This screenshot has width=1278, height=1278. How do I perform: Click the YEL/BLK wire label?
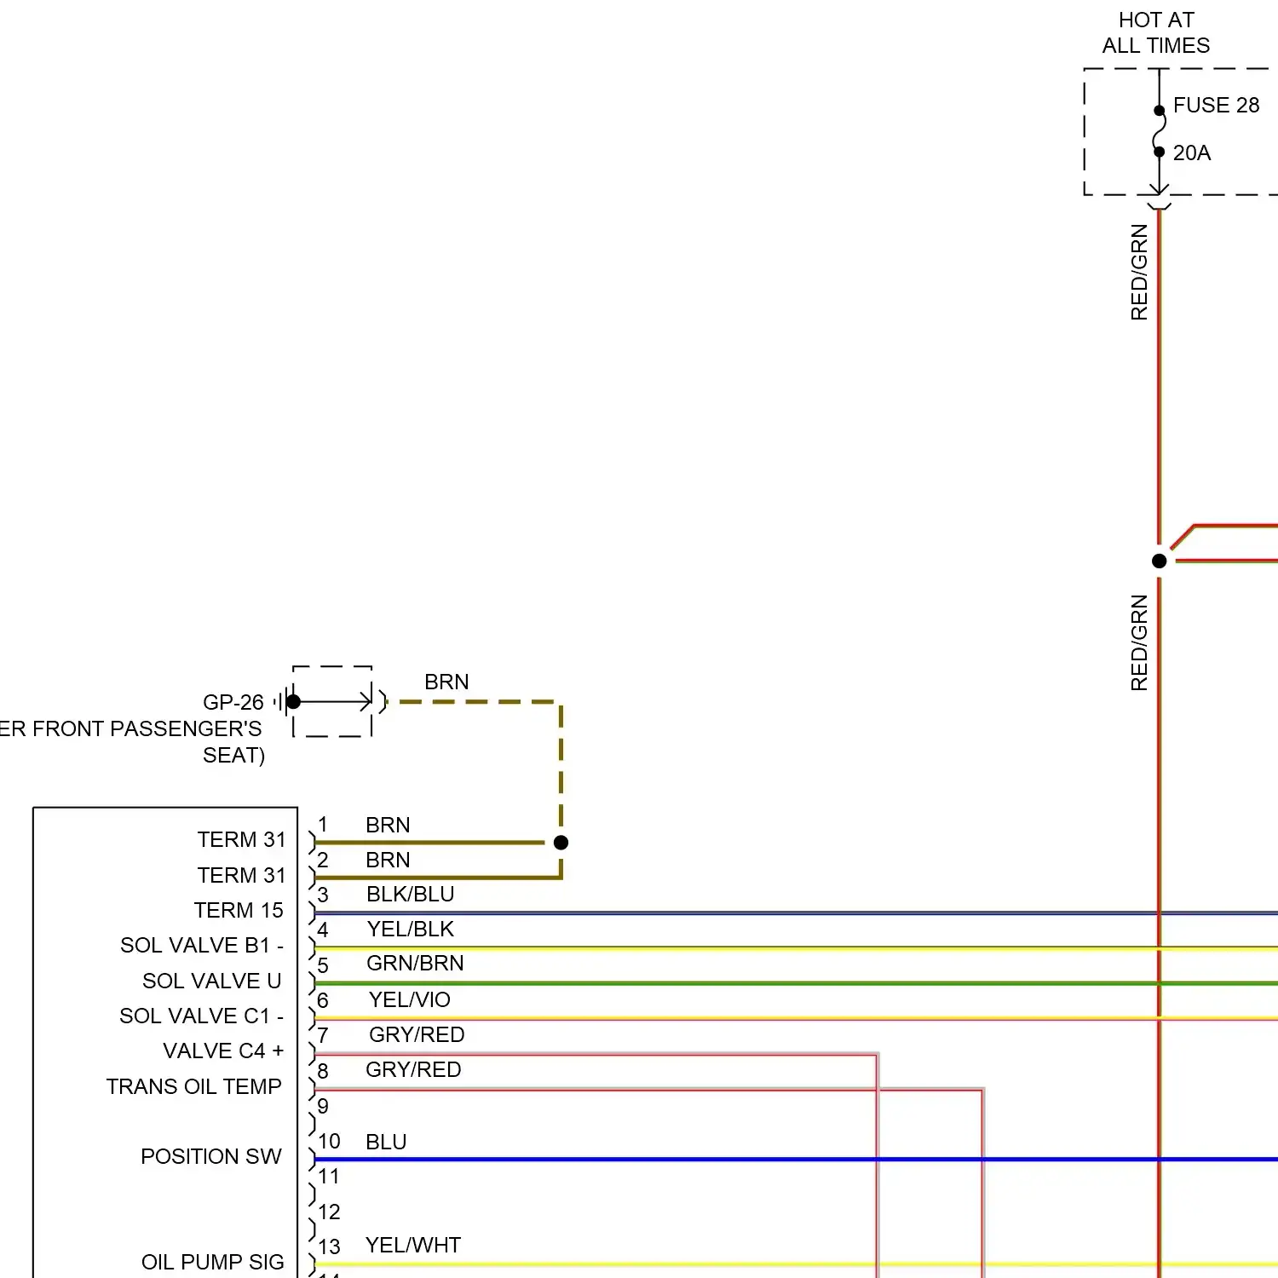pos(410,930)
